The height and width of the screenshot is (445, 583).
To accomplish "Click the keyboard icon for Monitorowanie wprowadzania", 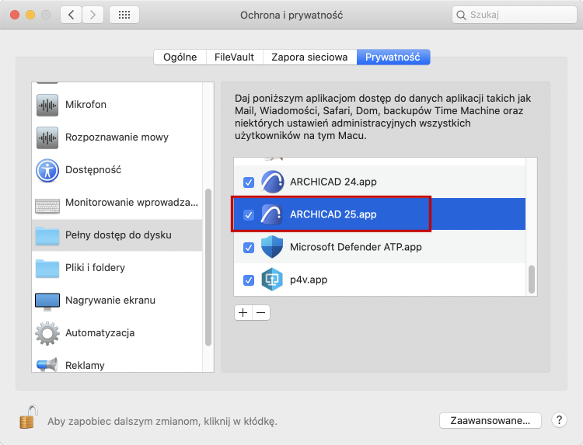I will click(47, 206).
